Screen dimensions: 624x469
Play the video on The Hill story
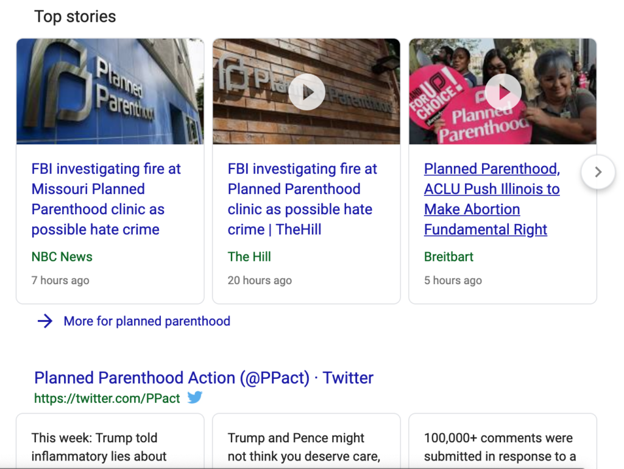(307, 92)
